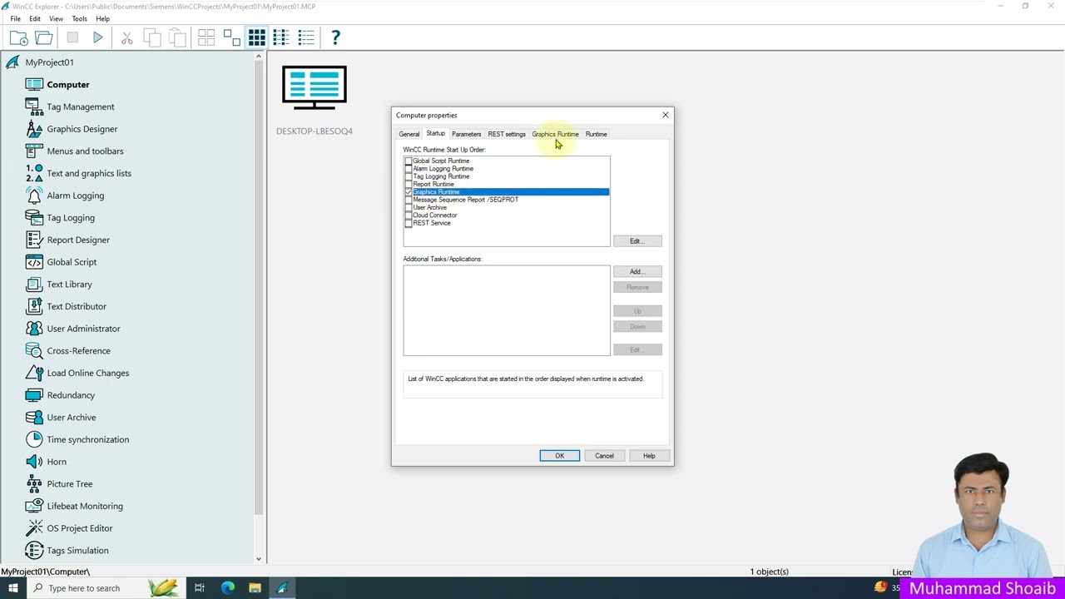This screenshot has height=599, width=1065.
Task: Select Time synchronization in the tree
Action: click(88, 439)
